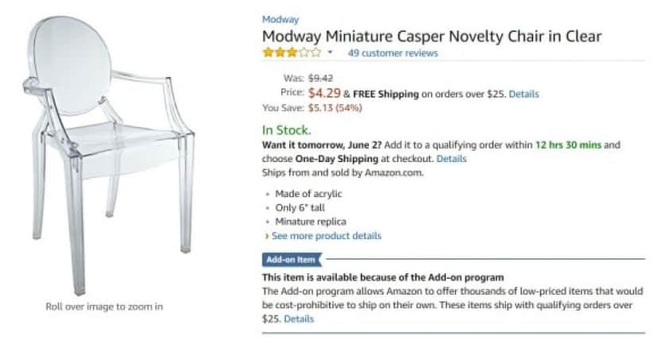Click the blue Add-on Item badge
The width and height of the screenshot is (658, 340).
(291, 260)
